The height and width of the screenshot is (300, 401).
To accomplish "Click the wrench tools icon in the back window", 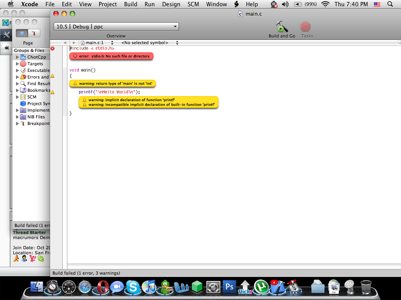I will [x=6, y=35].
